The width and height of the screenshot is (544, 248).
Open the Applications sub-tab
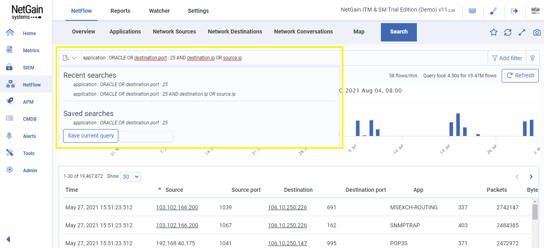click(125, 31)
